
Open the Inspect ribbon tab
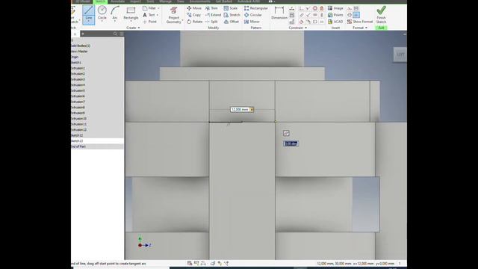[135, 1]
